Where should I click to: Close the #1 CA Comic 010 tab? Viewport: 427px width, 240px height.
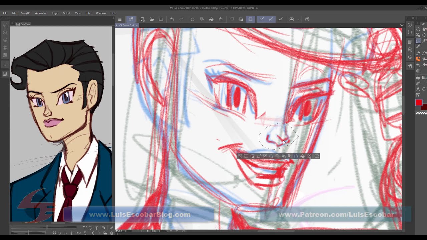(x=137, y=25)
